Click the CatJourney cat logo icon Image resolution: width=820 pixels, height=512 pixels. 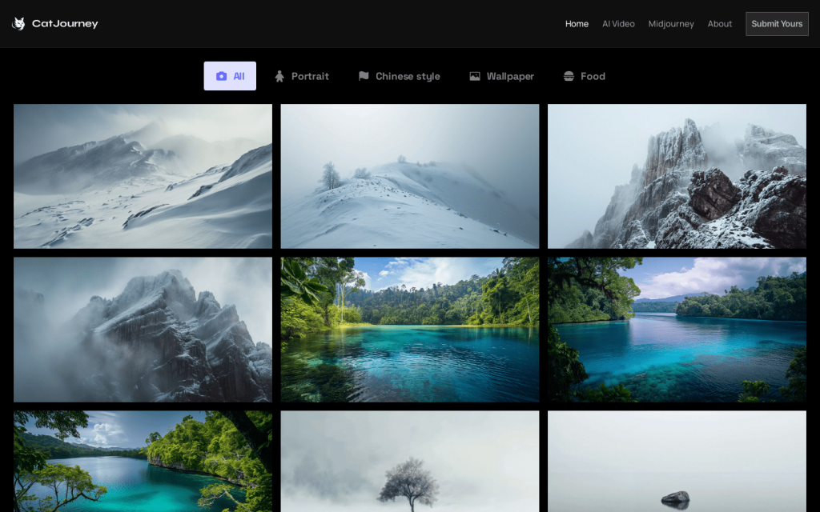19,23
